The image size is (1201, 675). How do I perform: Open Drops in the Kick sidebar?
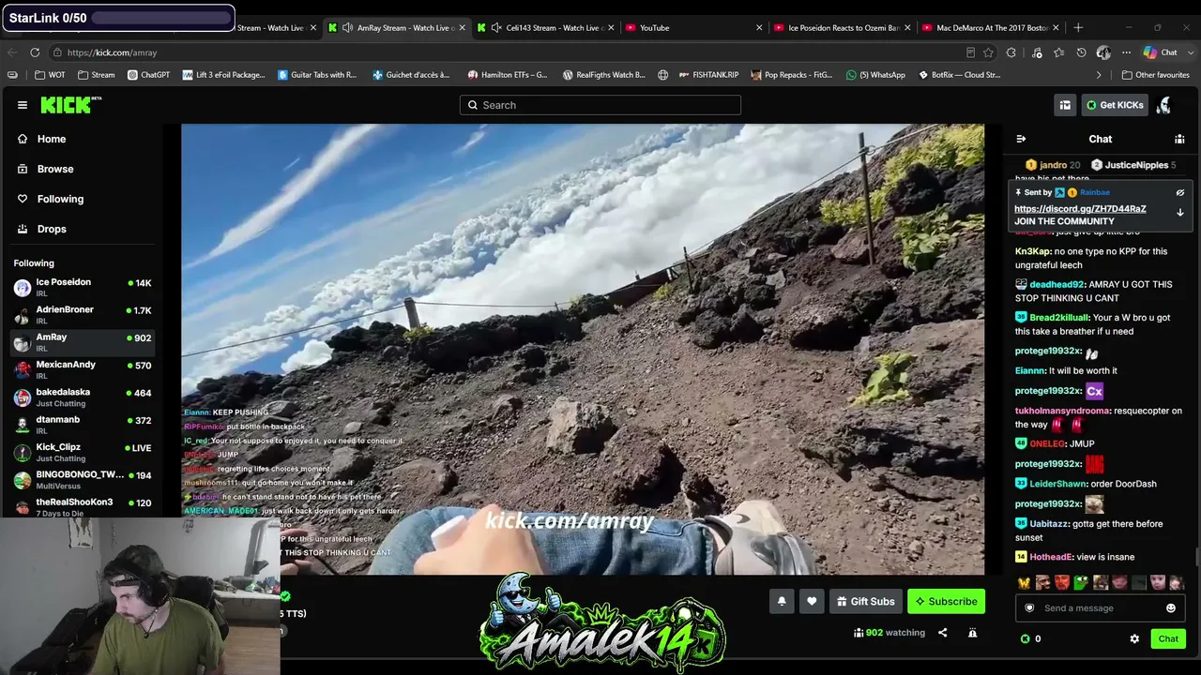[x=52, y=229]
